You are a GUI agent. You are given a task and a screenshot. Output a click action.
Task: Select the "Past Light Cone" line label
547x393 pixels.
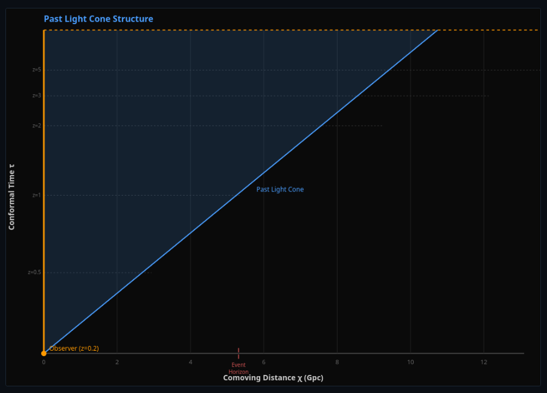tap(280, 190)
